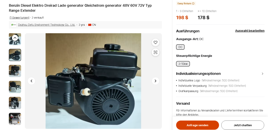Add product to favorites with heart icon

pos(155,42)
